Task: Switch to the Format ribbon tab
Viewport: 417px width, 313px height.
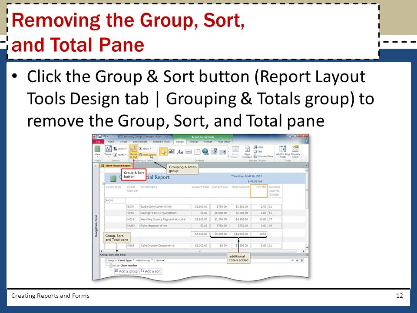Action: [x=208, y=142]
